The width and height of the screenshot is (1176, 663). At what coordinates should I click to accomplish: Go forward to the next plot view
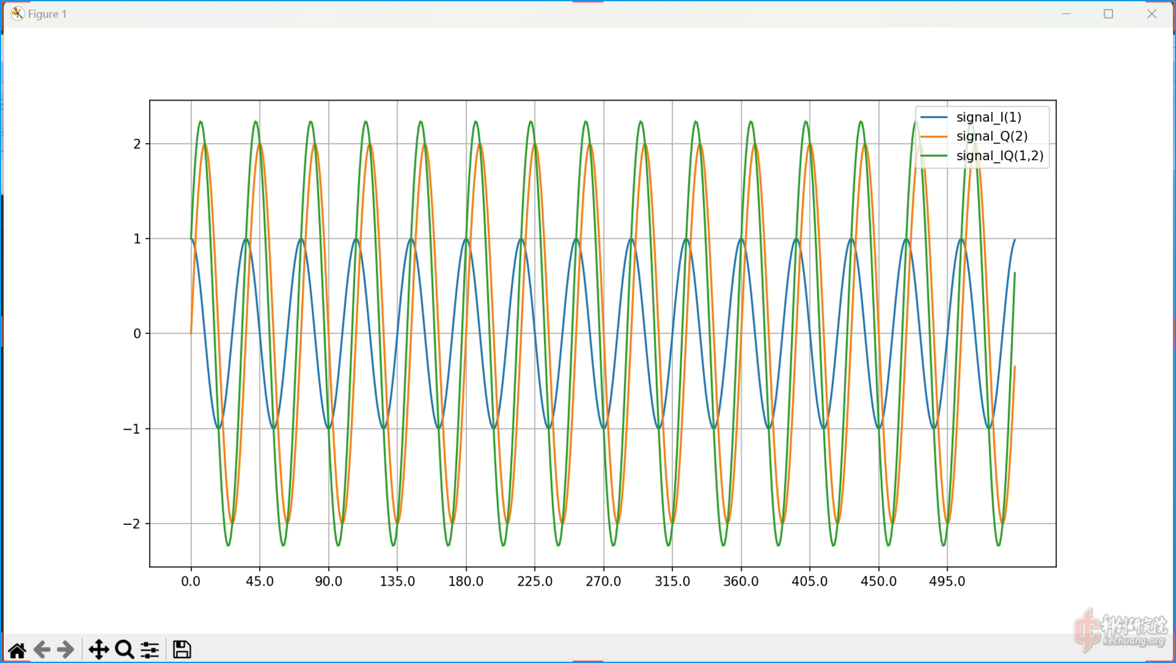[66, 649]
